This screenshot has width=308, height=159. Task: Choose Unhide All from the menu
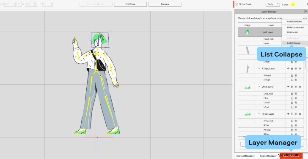click(292, 32)
